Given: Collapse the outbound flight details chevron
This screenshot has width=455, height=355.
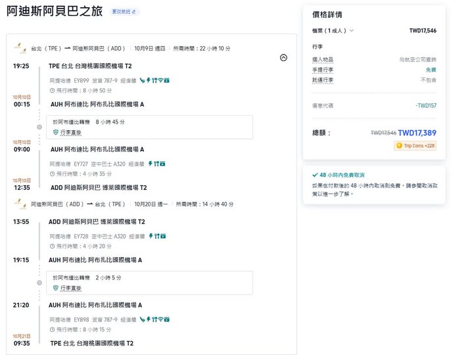Looking at the screenshot, I should (x=283, y=58).
